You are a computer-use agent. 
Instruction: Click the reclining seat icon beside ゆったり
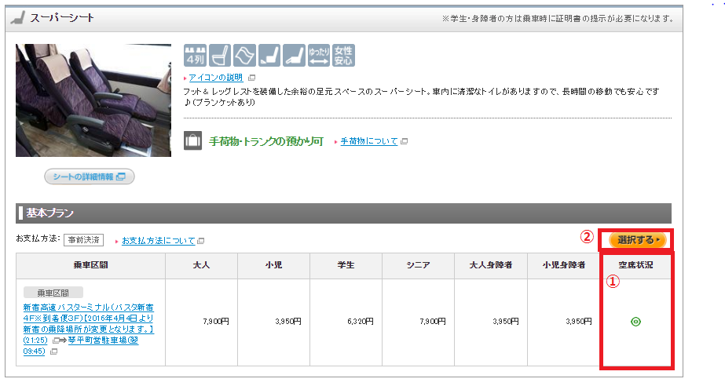[x=294, y=55]
